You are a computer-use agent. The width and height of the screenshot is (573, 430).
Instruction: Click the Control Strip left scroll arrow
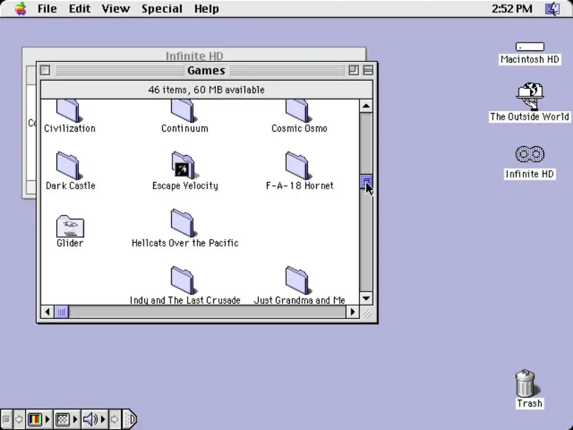(19, 419)
